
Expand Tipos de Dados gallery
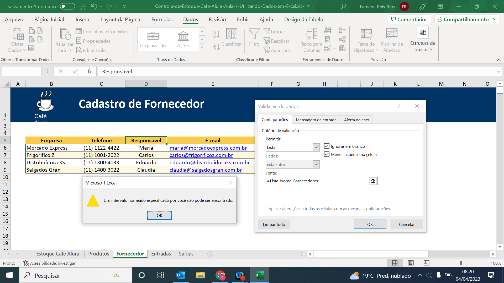tap(202, 47)
